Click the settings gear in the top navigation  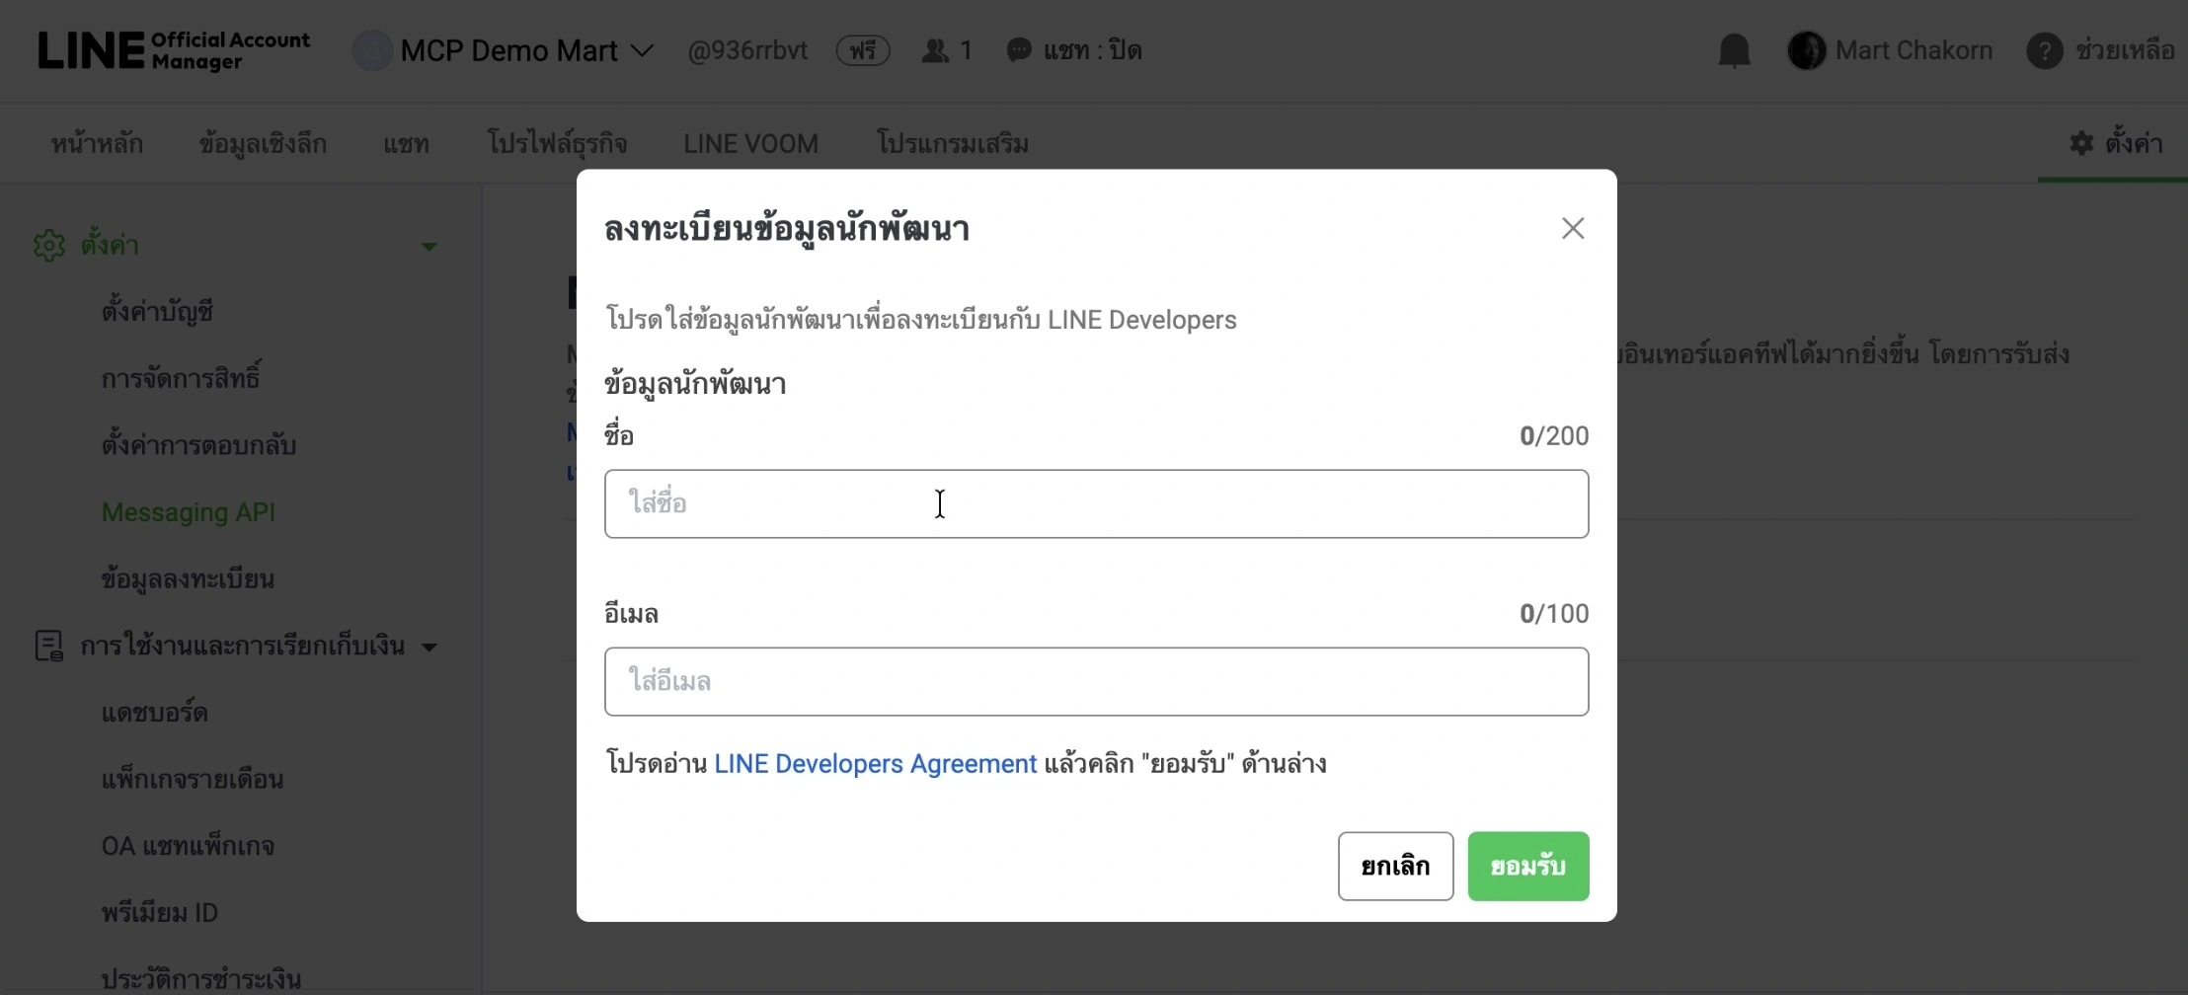(x=2081, y=143)
